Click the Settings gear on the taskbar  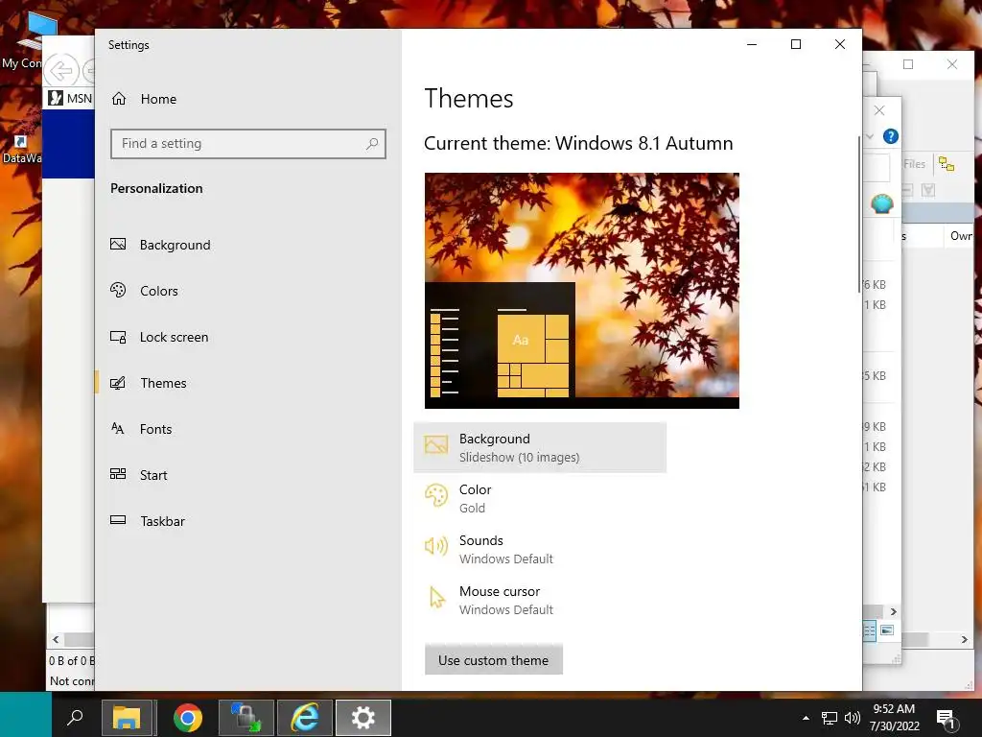pyautogui.click(x=363, y=717)
